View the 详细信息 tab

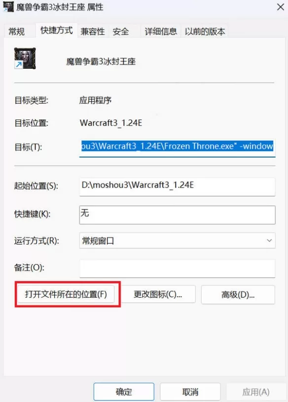tap(161, 31)
